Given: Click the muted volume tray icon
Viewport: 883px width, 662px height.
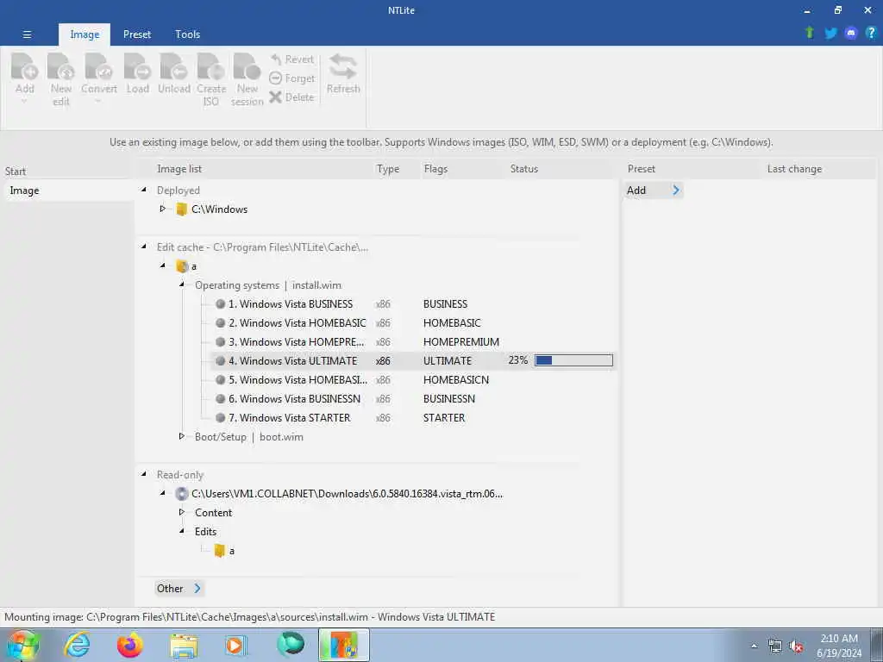Looking at the screenshot, I should 796,646.
